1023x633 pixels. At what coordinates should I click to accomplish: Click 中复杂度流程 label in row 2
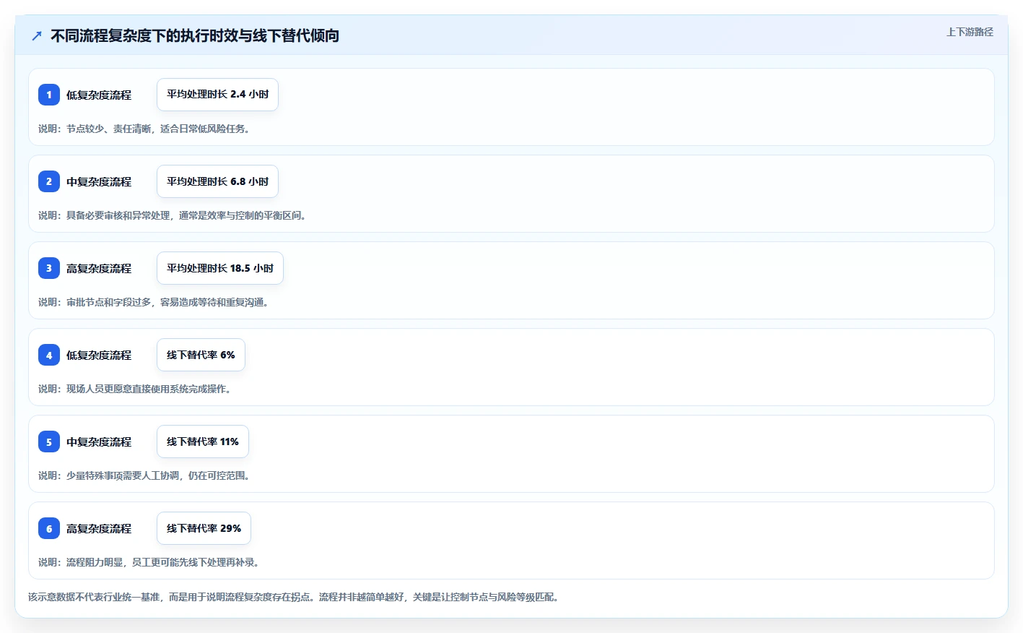(99, 181)
